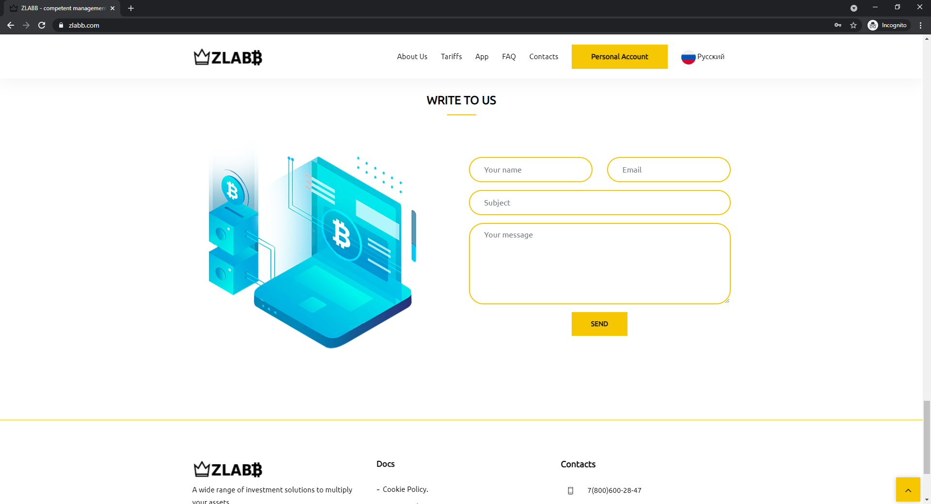Open Chrome's three-dot menu
The height and width of the screenshot is (504, 931).
click(920, 25)
